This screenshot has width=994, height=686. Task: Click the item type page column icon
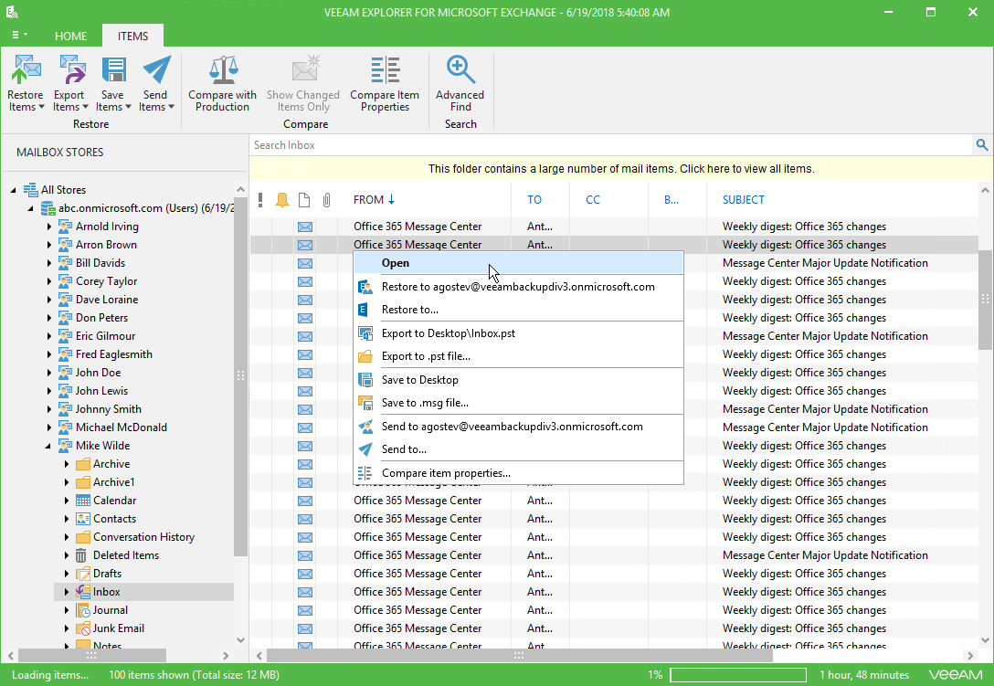[304, 200]
